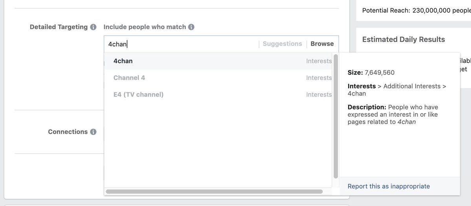
Task: Click the Interests > Additional Interests breadcrumb
Action: click(397, 90)
